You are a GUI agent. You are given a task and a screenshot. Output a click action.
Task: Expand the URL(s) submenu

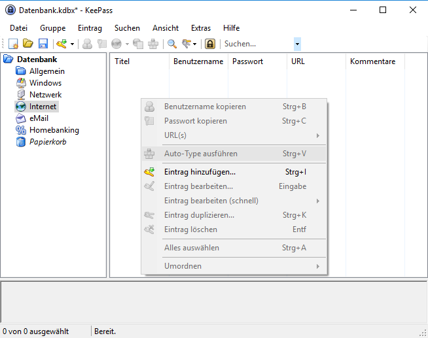[x=234, y=135]
